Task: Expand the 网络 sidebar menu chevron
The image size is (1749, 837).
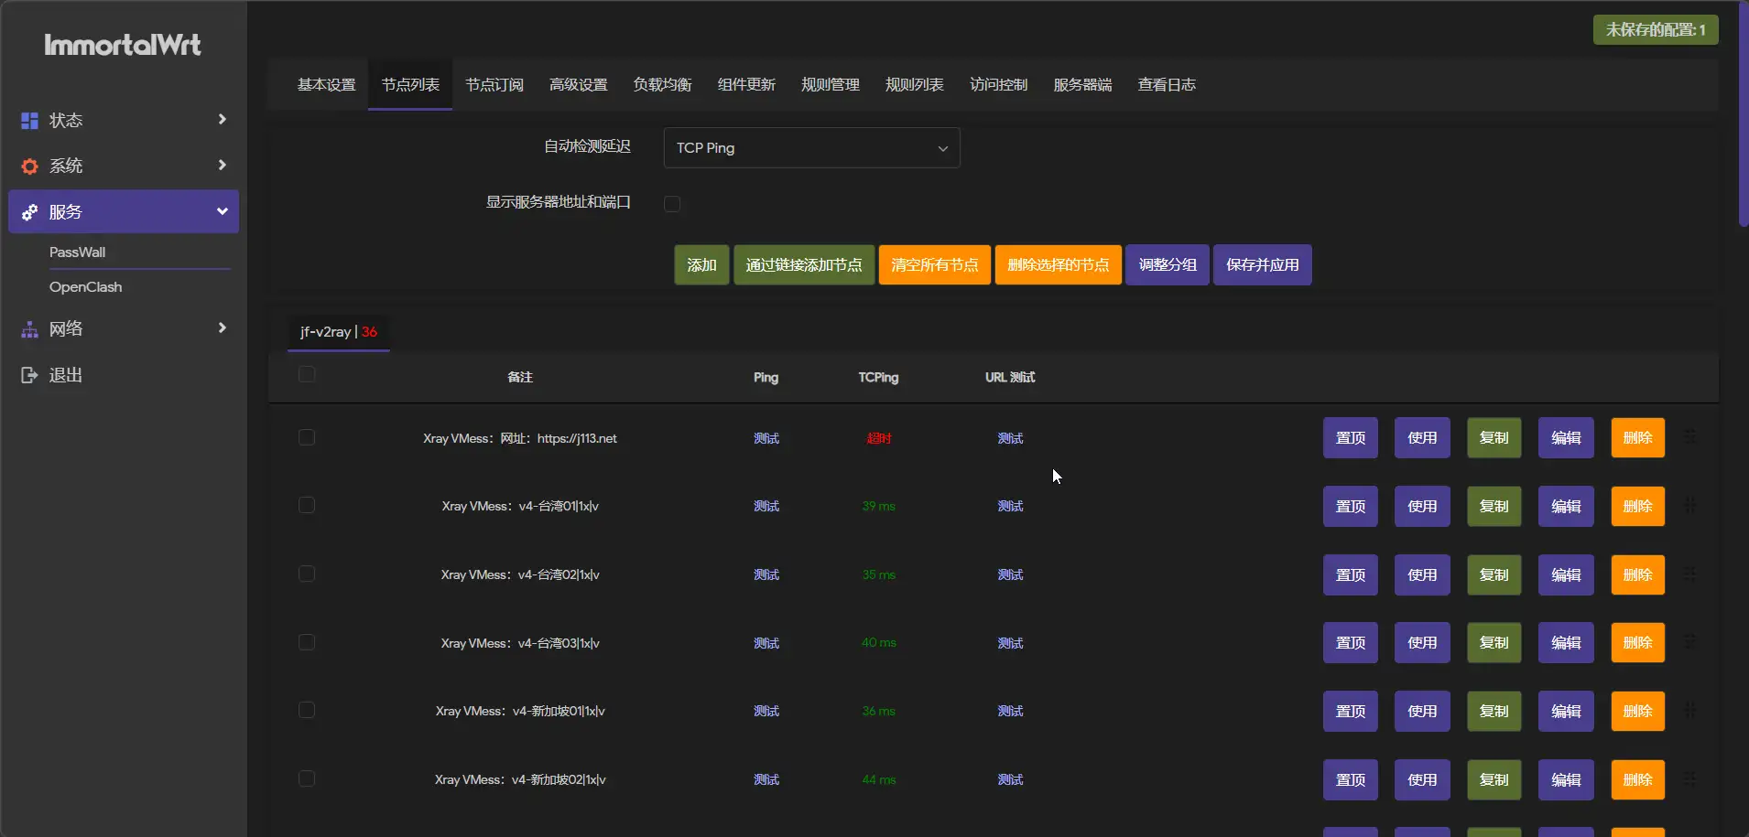Action: point(222,328)
